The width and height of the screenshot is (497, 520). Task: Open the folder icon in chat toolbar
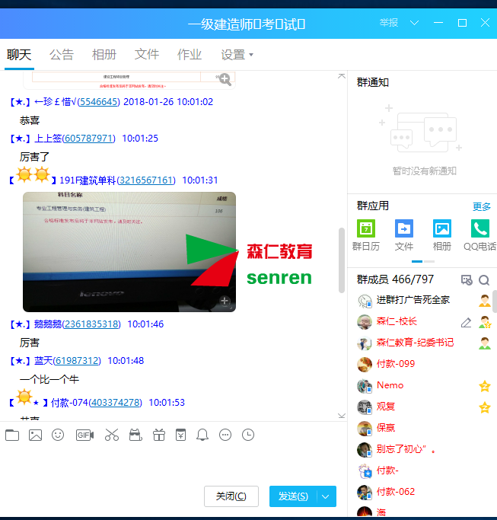pyautogui.click(x=12, y=435)
